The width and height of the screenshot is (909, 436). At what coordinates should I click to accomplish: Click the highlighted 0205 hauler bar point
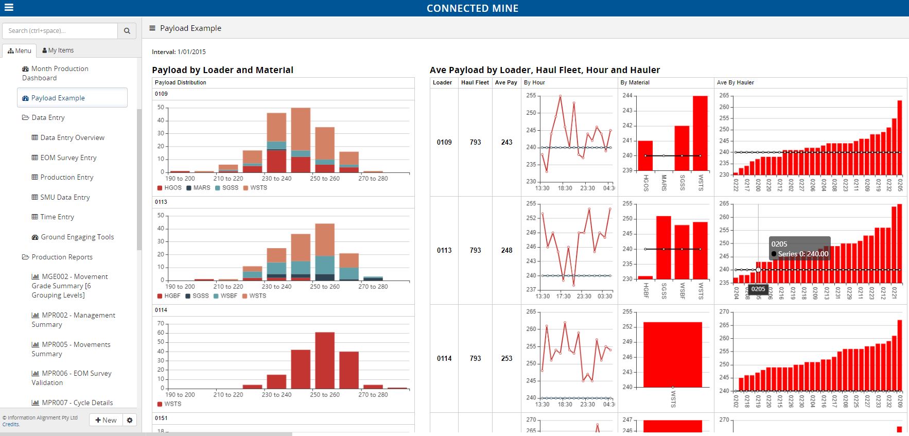point(758,270)
